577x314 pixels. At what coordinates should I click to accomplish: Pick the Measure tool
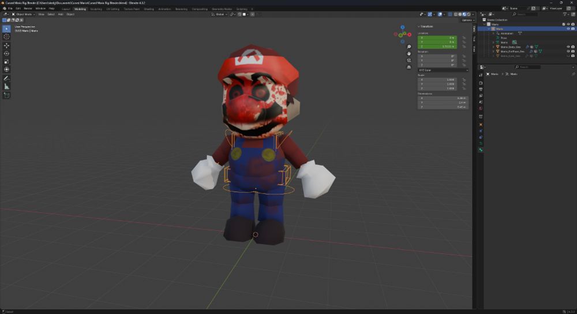click(7, 86)
